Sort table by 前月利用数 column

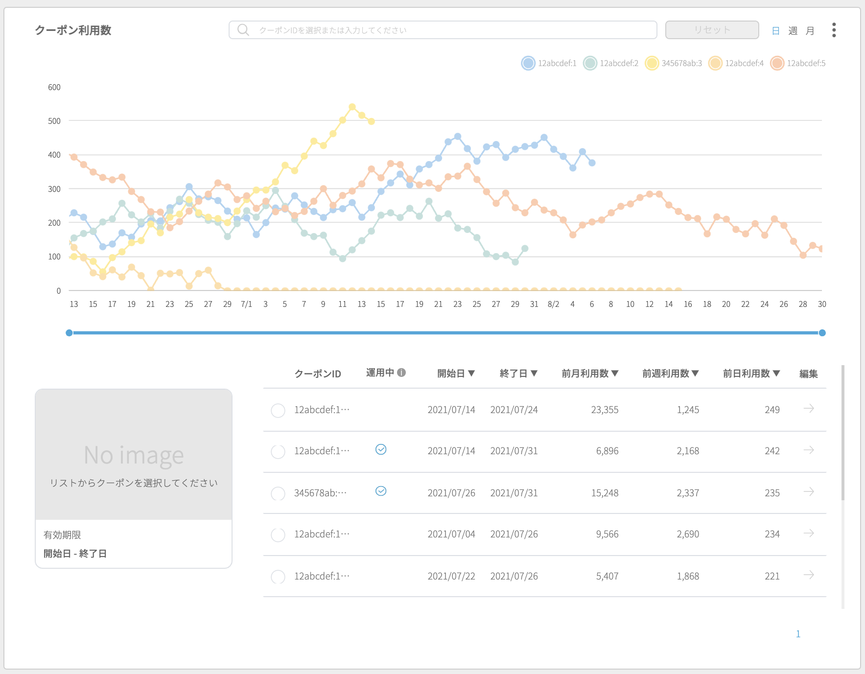click(590, 373)
